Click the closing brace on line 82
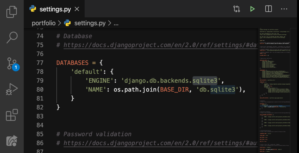 (58, 107)
